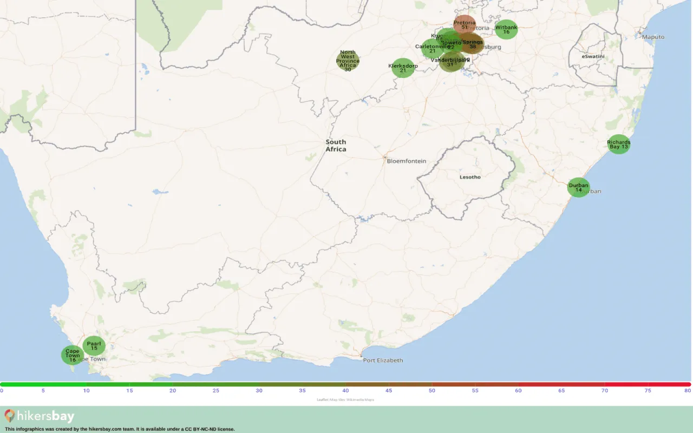This screenshot has height=433, width=693.
Task: Click the eSwatini country label
Action: [593, 56]
